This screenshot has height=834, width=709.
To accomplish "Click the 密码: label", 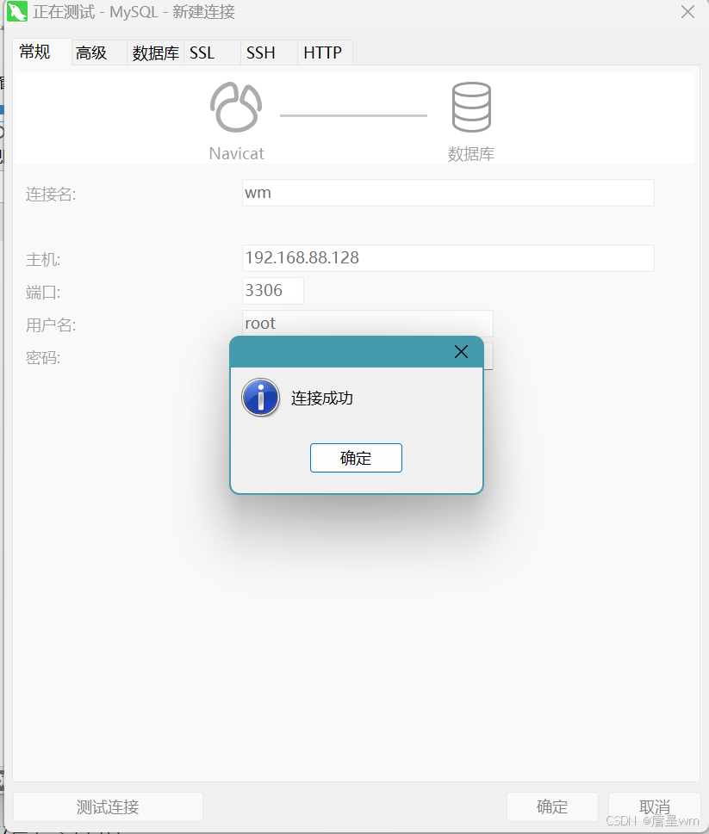I will pos(43,358).
